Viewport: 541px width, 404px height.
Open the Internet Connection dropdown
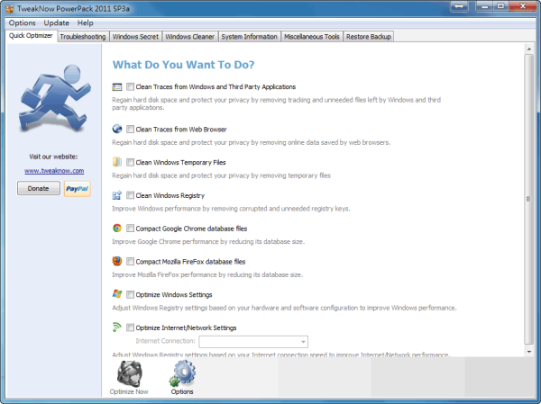pos(253,342)
